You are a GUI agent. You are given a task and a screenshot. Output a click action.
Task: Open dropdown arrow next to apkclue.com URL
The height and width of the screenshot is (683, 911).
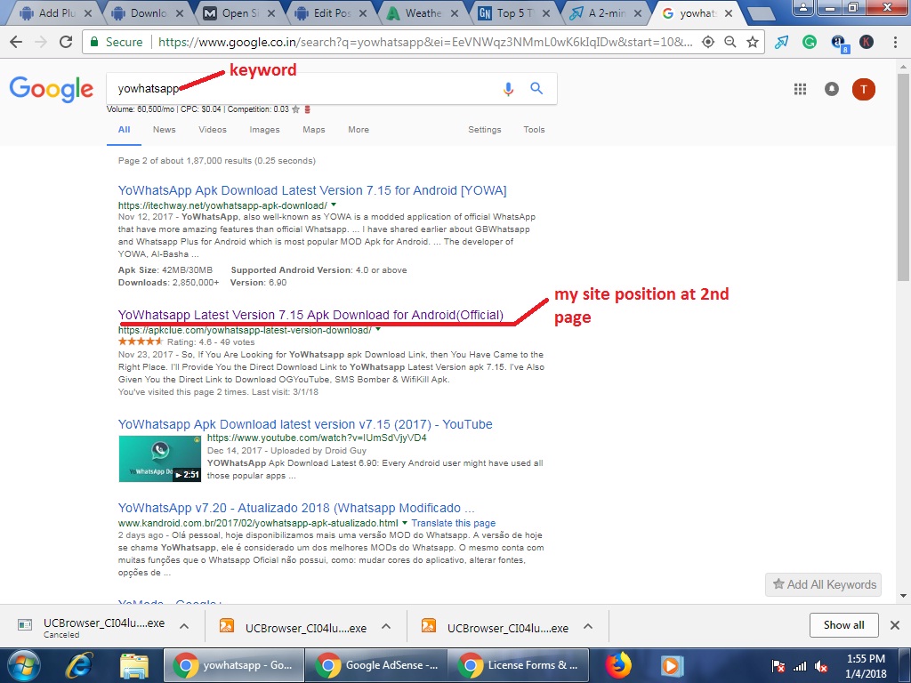click(x=378, y=330)
